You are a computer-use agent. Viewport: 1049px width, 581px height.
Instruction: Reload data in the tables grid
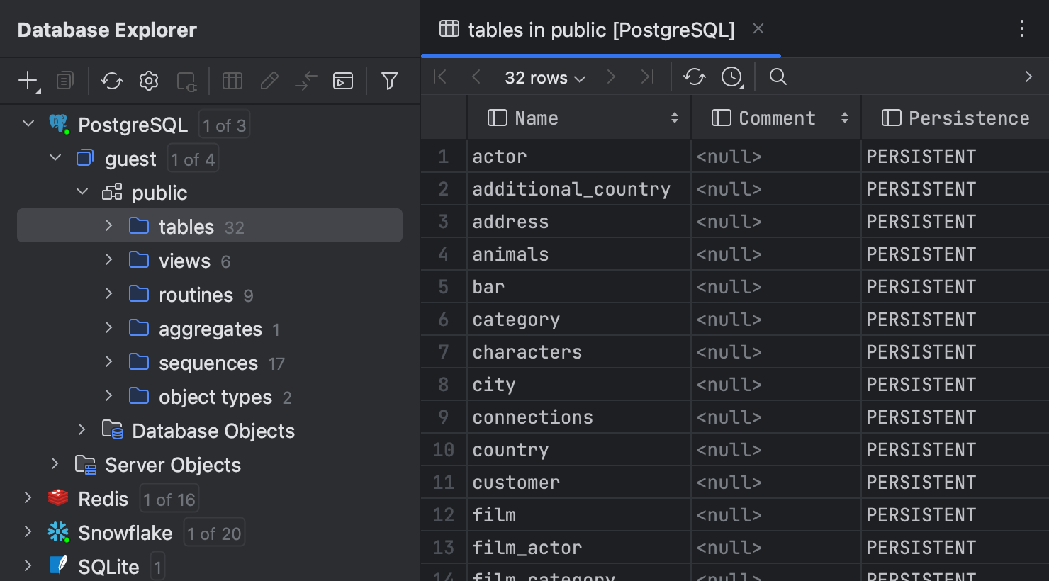[694, 77]
